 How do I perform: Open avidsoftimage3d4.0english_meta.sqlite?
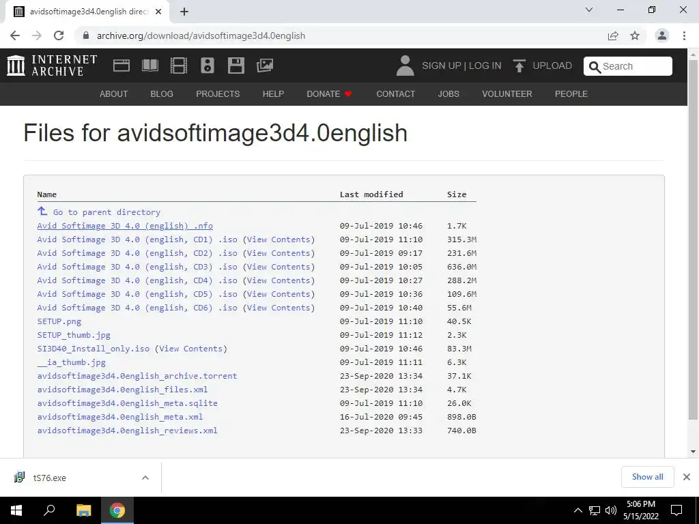128,403
